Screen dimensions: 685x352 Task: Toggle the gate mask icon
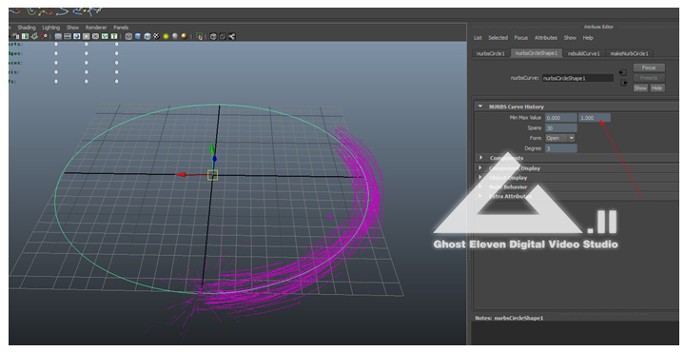coord(86,36)
